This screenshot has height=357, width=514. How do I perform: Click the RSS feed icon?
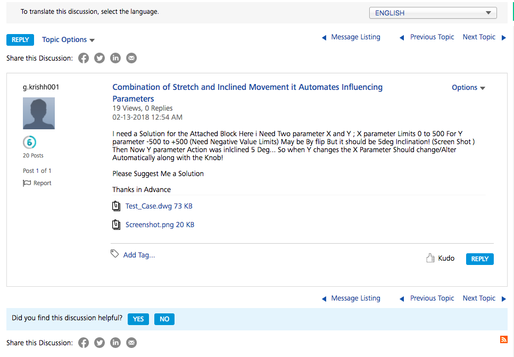[x=504, y=339]
